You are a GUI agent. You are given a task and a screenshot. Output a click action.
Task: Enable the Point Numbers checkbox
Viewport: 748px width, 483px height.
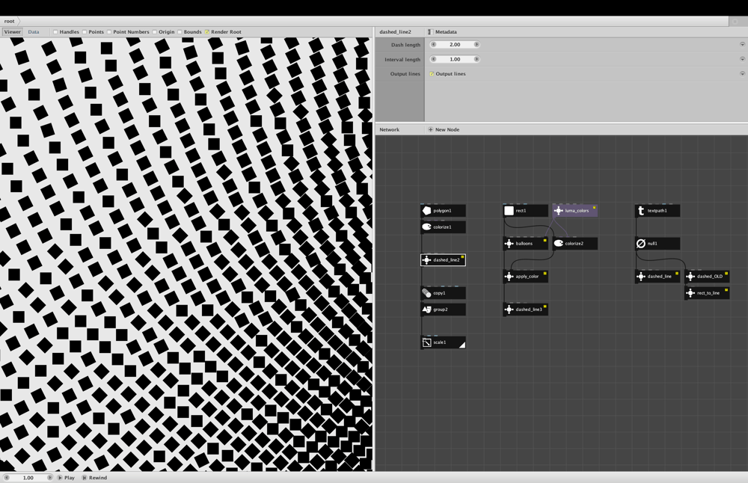pyautogui.click(x=109, y=32)
